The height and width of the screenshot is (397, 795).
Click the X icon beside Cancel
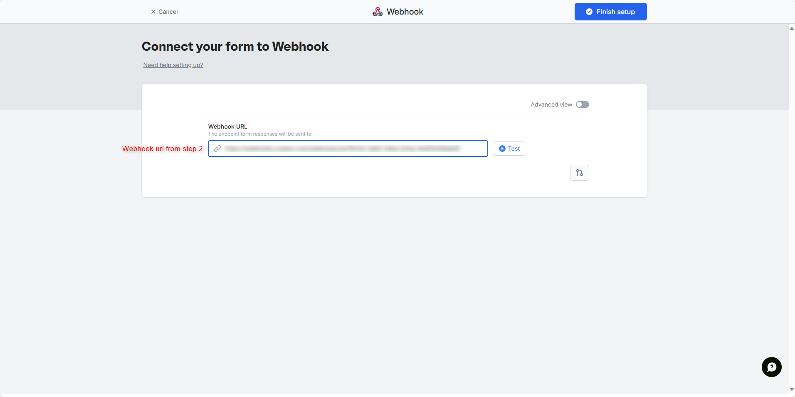click(153, 12)
